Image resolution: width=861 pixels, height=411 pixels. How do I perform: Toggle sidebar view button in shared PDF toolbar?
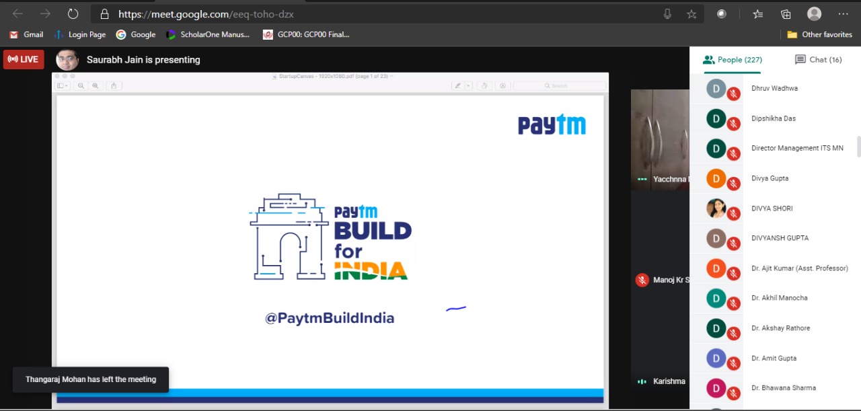click(61, 85)
